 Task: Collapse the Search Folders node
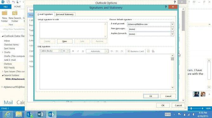point(3,75)
